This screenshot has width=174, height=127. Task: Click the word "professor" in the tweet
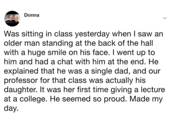(x=21, y=81)
